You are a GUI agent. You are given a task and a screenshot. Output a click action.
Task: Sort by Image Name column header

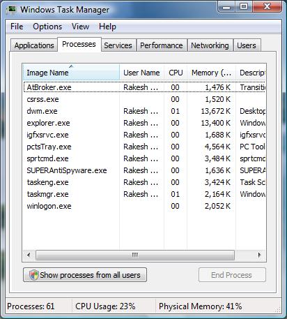[71, 73]
